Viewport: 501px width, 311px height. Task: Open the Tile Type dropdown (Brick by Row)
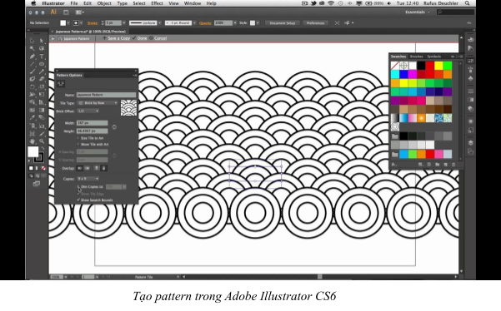[98, 103]
